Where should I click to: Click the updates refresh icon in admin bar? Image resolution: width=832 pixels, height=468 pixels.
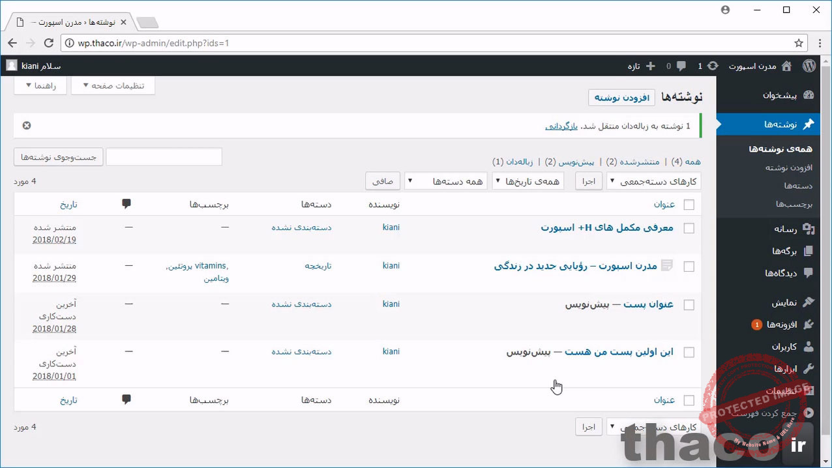click(x=713, y=66)
